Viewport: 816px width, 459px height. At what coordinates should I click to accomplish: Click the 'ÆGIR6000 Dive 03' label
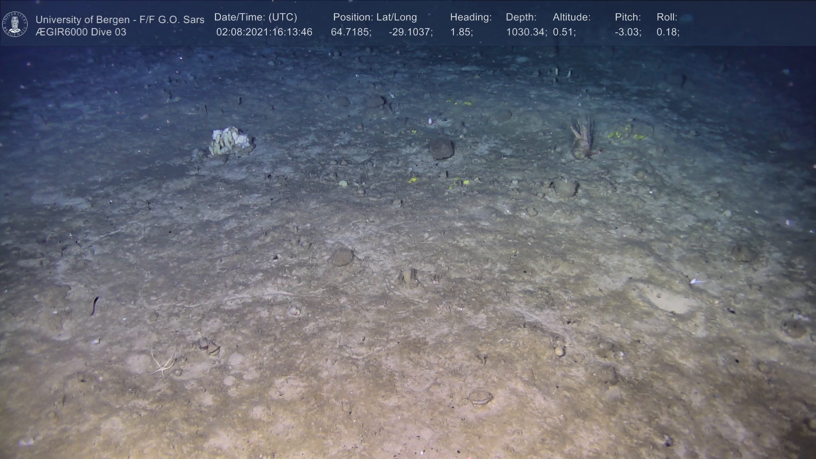(x=81, y=32)
